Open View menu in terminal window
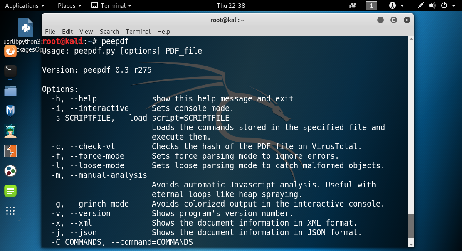The height and width of the screenshot is (251, 462). pyautogui.click(x=86, y=32)
